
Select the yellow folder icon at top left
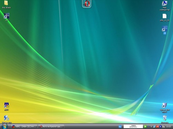click(6, 3)
